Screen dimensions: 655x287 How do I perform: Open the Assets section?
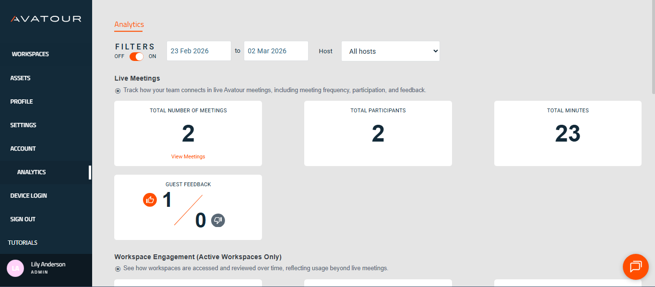[20, 78]
